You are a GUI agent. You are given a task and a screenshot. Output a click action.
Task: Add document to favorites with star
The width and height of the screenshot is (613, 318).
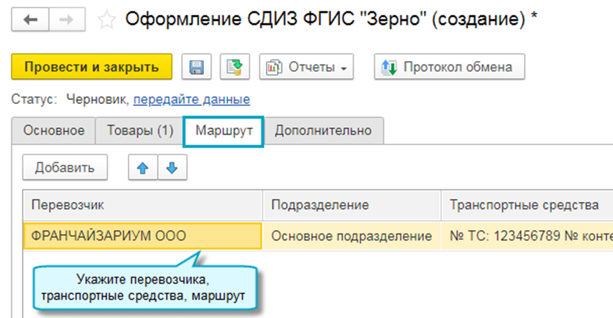[x=106, y=20]
